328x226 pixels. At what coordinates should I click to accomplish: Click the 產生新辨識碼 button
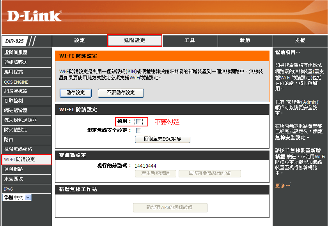pos(156,173)
